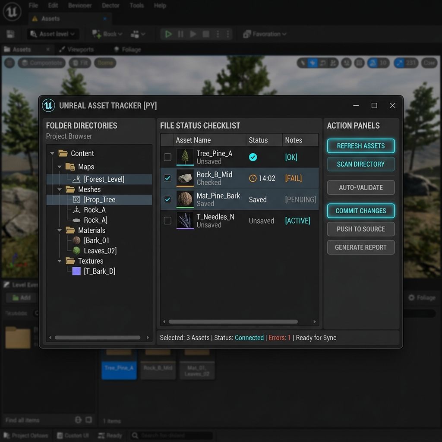The width and height of the screenshot is (442, 442).
Task: Click the Leaves_02 green material icon
Action: tap(76, 251)
